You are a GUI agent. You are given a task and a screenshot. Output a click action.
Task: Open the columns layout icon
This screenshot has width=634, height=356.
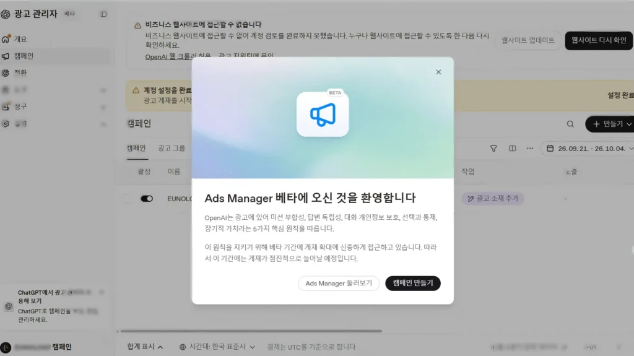click(512, 149)
